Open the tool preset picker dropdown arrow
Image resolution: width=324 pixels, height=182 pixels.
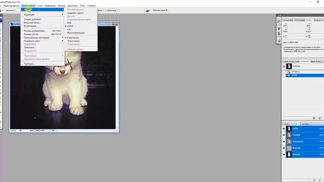[3, 10]
